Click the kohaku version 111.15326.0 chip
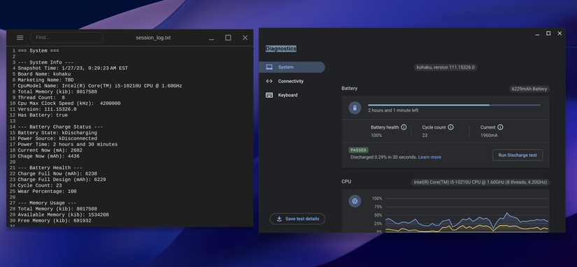 [446, 67]
